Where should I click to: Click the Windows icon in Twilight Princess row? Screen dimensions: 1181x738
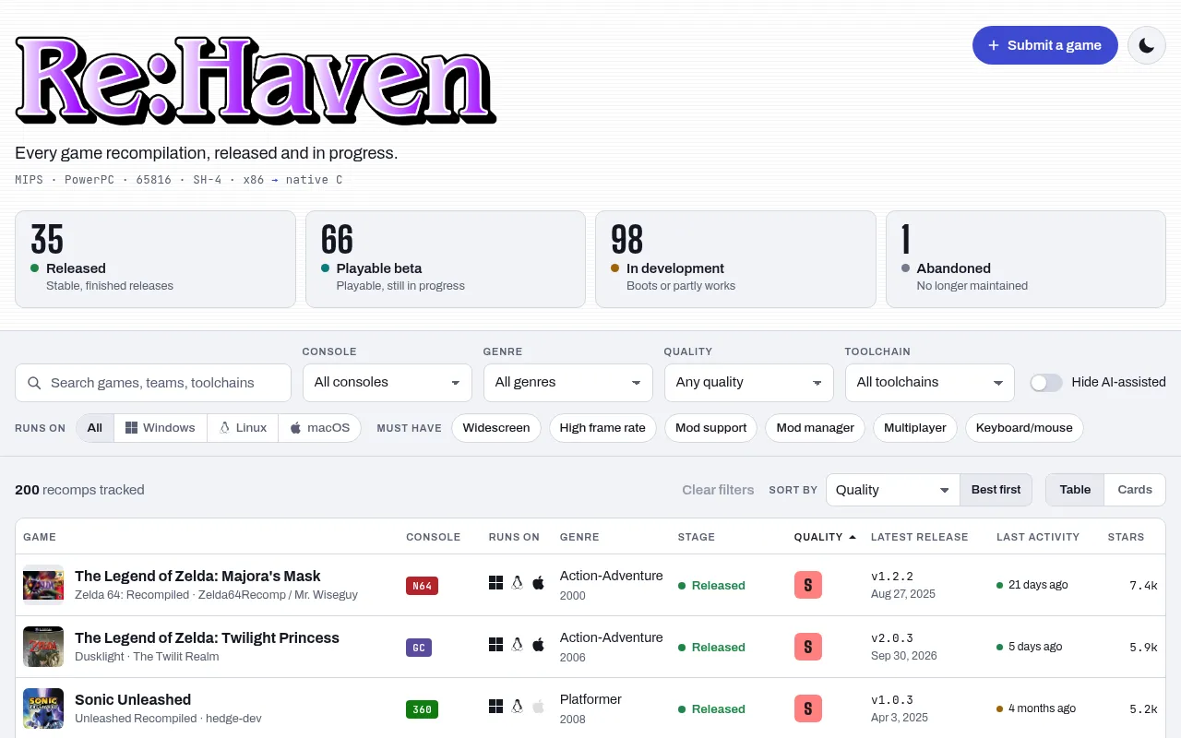pyautogui.click(x=495, y=645)
